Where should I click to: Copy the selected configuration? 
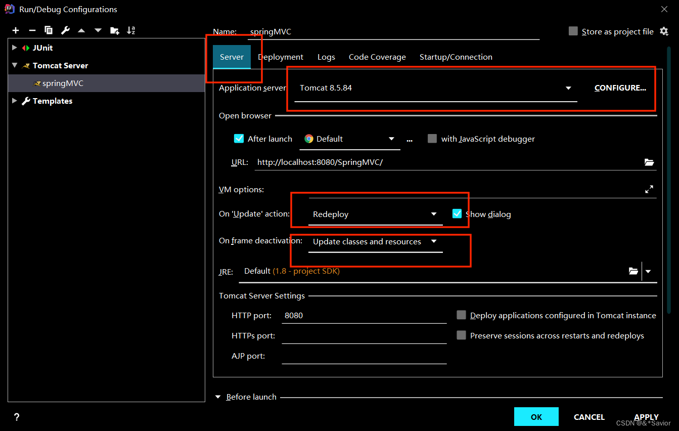49,30
